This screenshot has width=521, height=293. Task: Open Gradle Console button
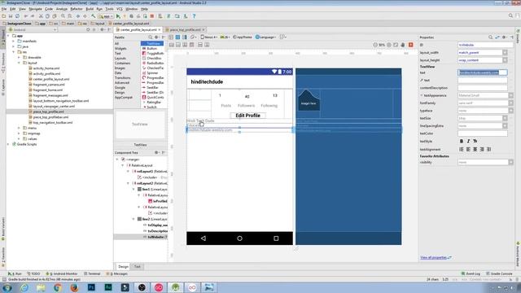[499, 273]
